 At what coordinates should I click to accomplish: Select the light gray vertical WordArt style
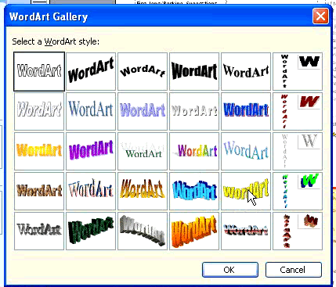[298, 151]
